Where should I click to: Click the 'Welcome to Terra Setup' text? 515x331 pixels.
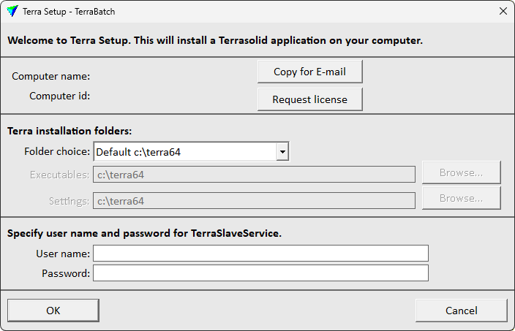point(215,40)
